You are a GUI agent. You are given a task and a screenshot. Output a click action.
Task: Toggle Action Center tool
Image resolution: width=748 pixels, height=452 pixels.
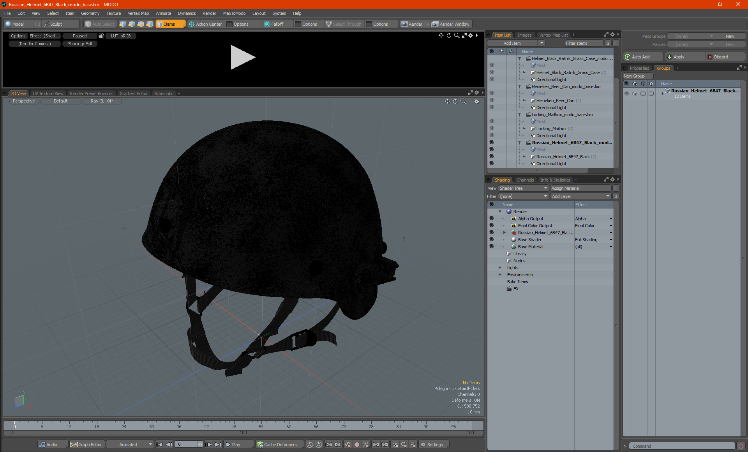tap(205, 24)
